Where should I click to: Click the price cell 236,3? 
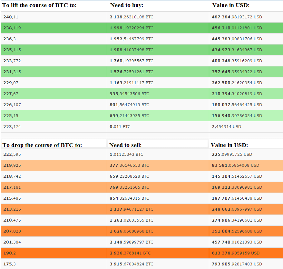[10, 39]
